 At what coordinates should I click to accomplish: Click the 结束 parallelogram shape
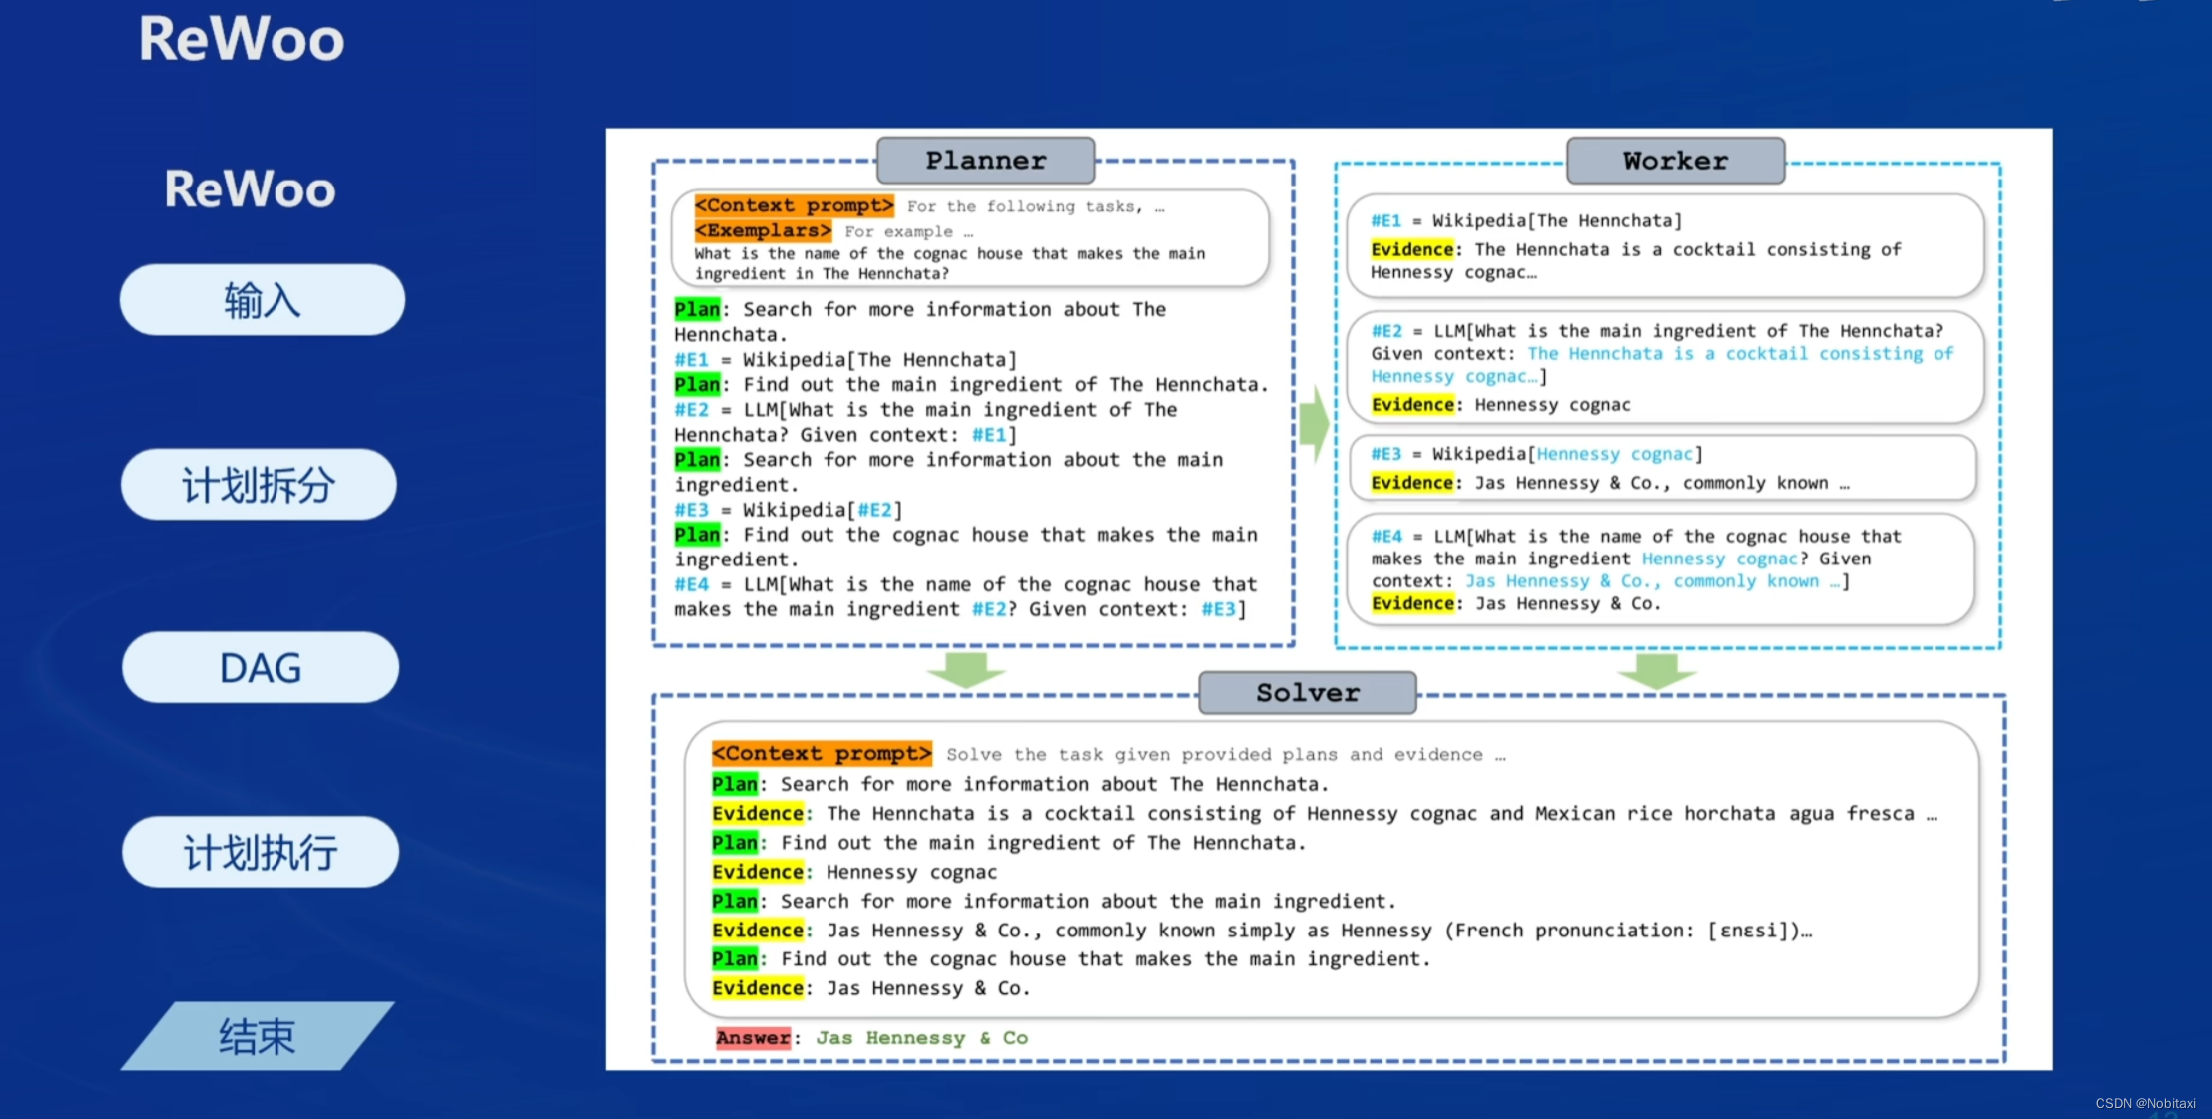coord(258,1037)
